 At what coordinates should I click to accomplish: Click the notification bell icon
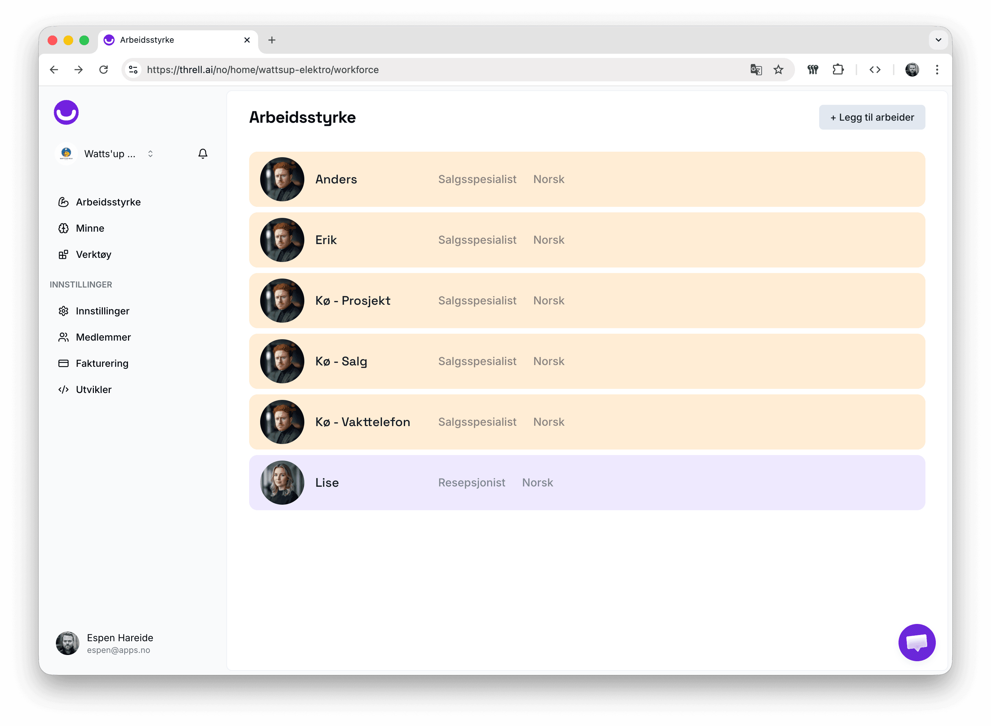tap(202, 154)
